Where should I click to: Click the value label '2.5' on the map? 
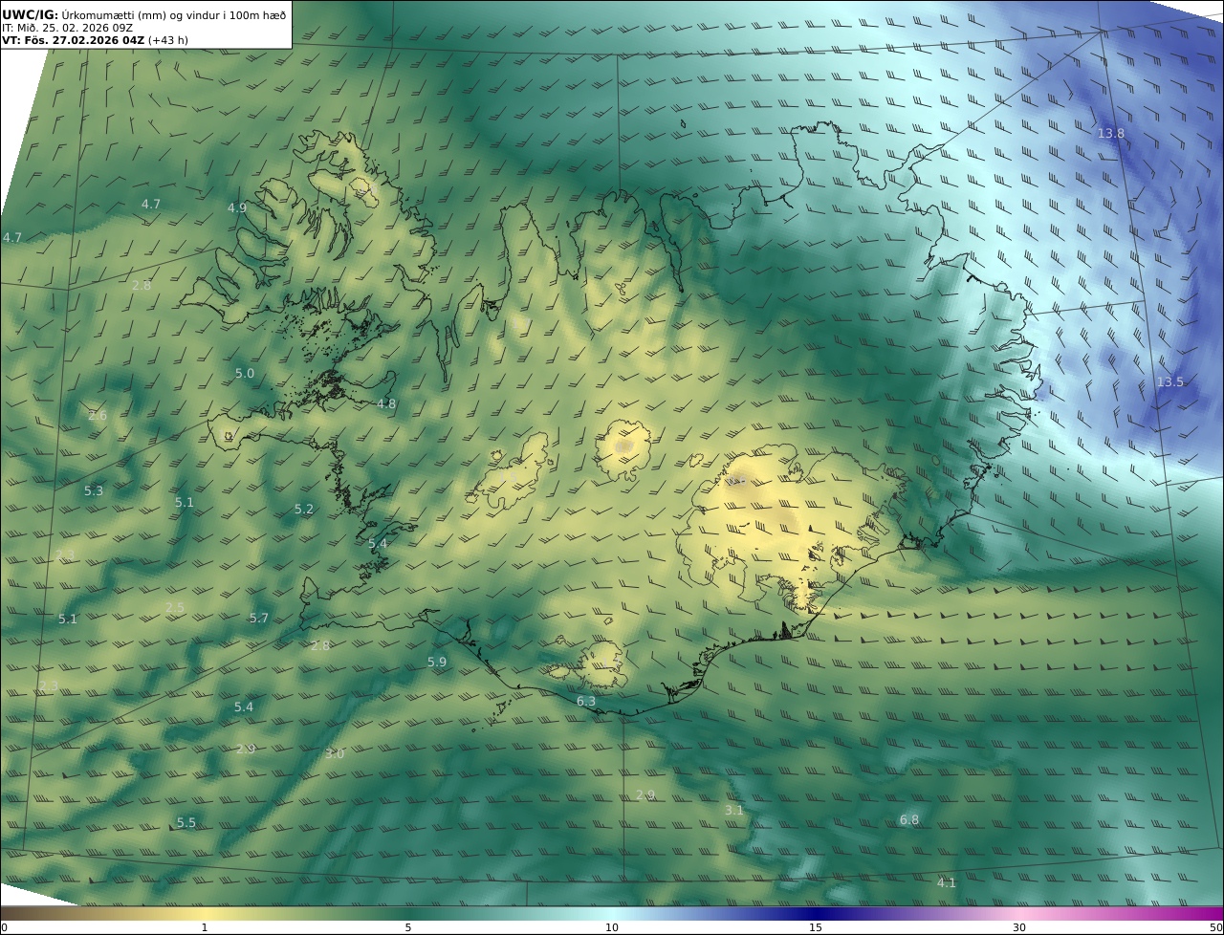[174, 607]
